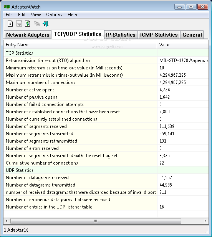
Task: Click the window resize grip in status bar
Action: [207, 232]
